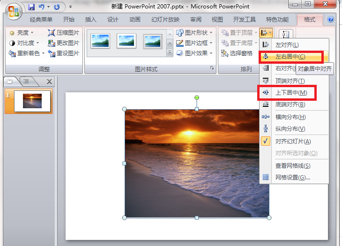Expand the picture styles gallery more button
Screen dimensions: 342x246
(170, 52)
